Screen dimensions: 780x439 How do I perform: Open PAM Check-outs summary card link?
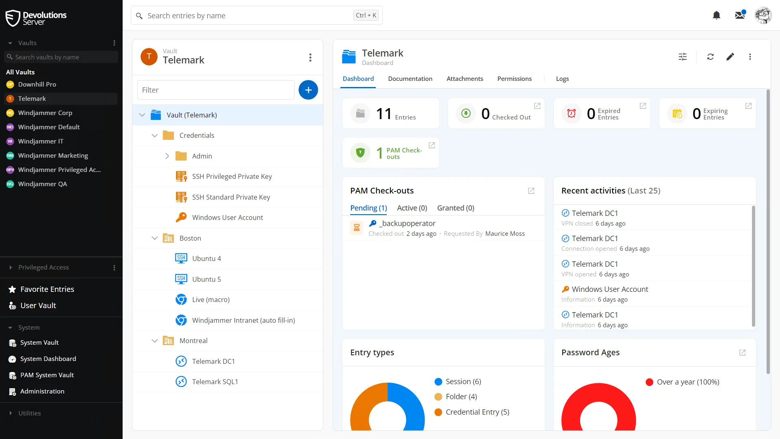point(432,146)
